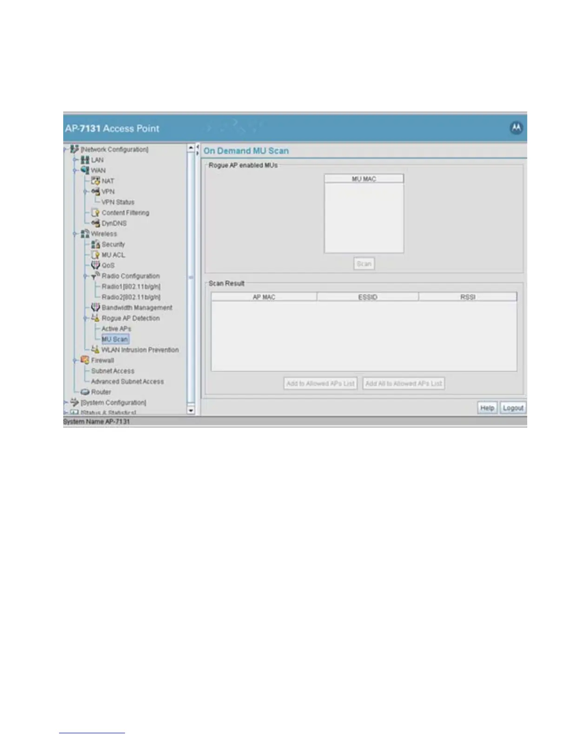This screenshot has width=569, height=737.
Task: Click the Firewall icon
Action: pyautogui.click(x=85, y=360)
